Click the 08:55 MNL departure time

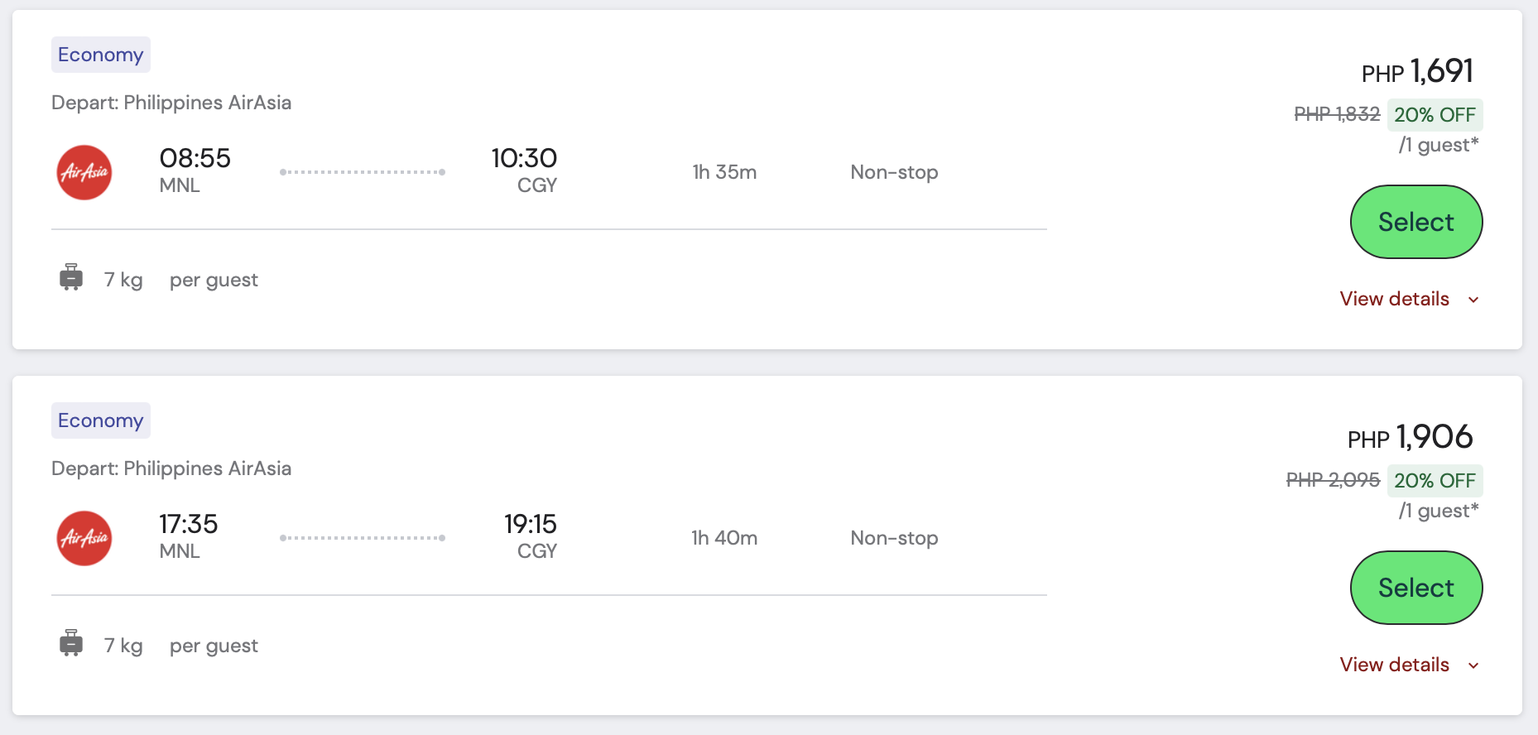click(195, 158)
